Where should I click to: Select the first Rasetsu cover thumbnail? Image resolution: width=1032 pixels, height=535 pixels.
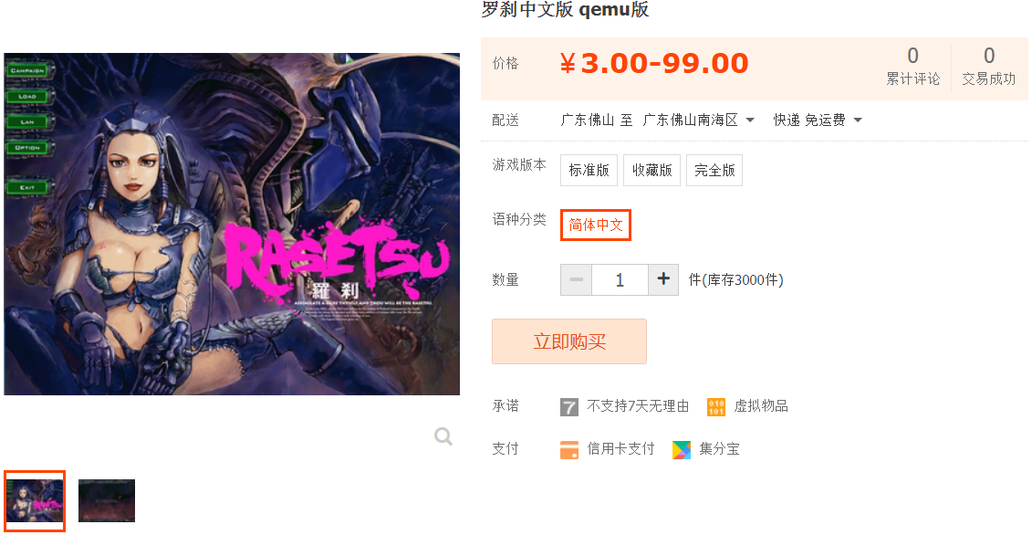pos(35,500)
